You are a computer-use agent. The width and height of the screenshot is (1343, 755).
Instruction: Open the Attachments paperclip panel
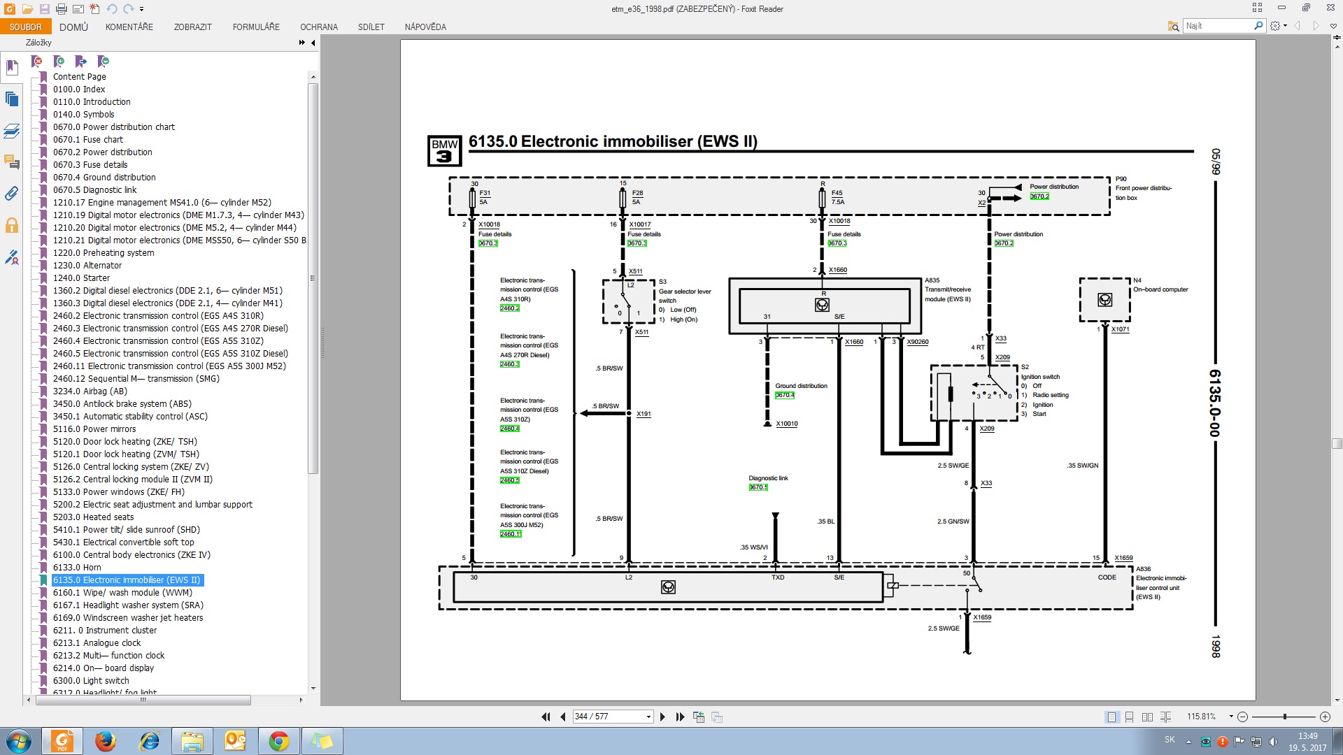click(11, 194)
